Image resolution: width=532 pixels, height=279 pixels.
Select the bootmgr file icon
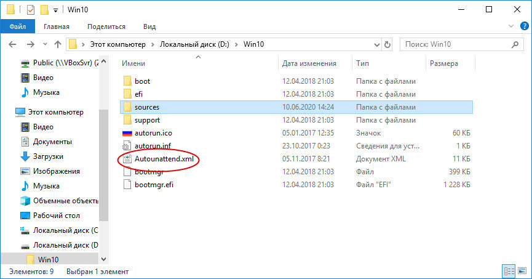(127, 172)
